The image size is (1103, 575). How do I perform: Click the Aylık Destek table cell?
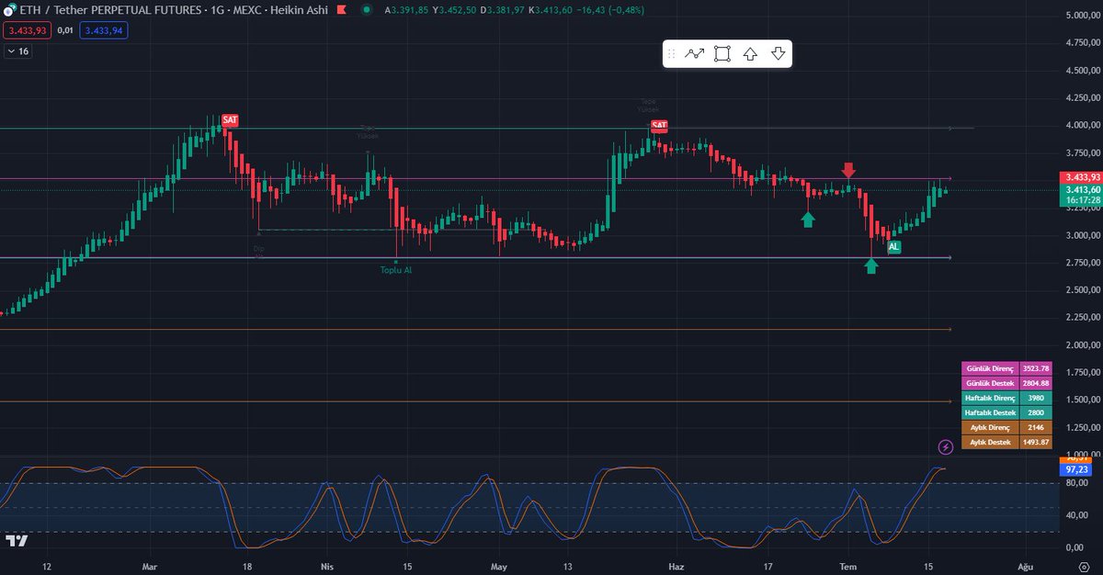click(991, 443)
